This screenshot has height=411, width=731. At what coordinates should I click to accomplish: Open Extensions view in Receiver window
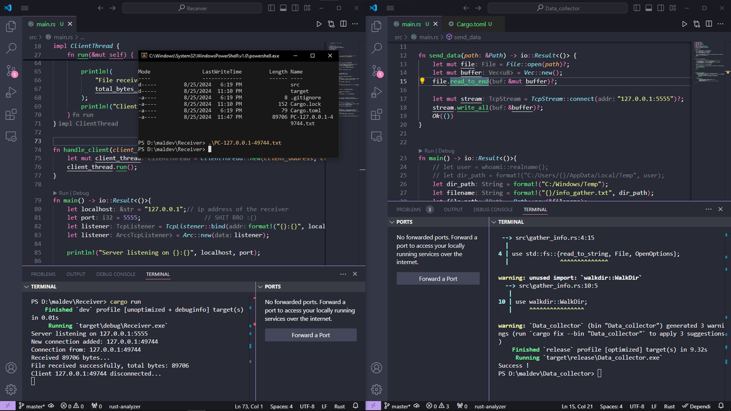[11, 114]
